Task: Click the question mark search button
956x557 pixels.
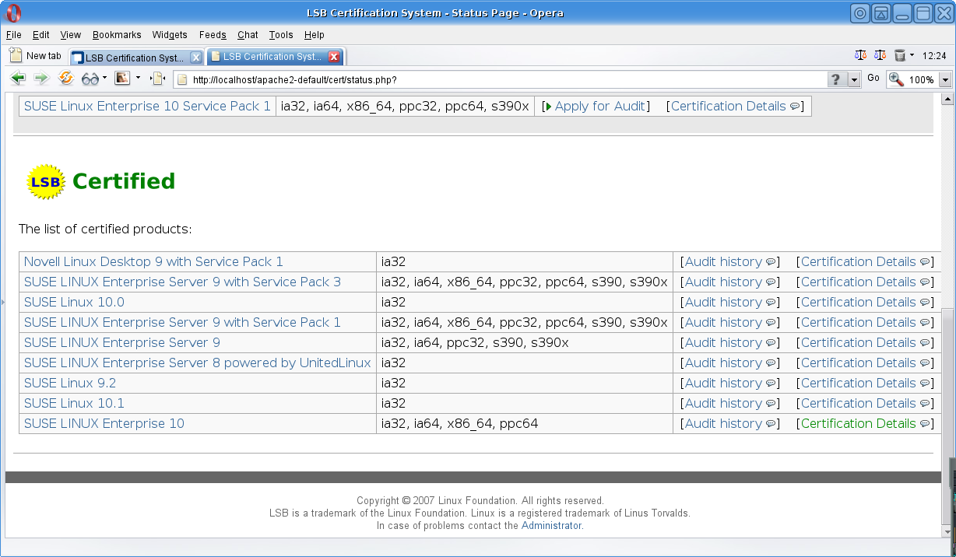Action: pos(836,79)
